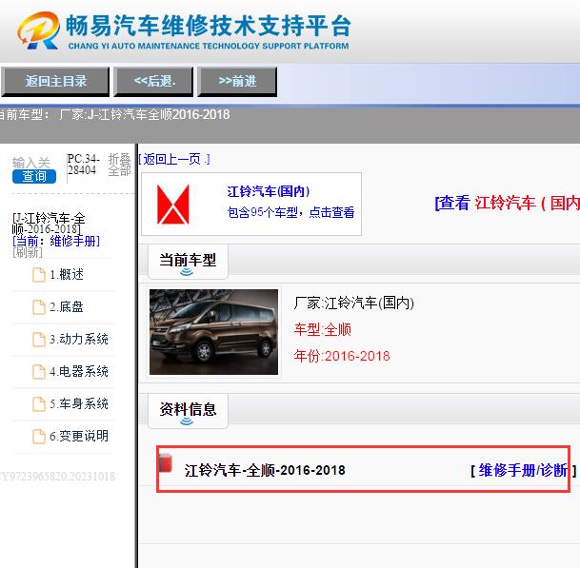Click the 厂家:江铃汽车(国内) text
Screen dimensions: 580x568
click(x=353, y=304)
